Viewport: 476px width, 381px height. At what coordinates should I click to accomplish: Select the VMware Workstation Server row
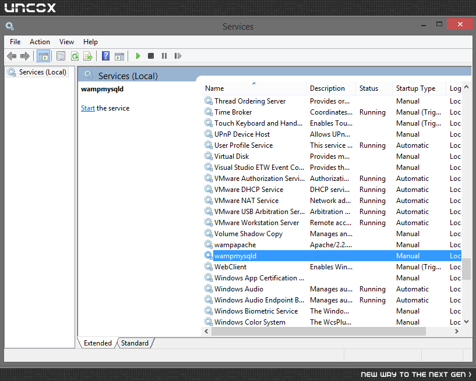[x=332, y=222]
